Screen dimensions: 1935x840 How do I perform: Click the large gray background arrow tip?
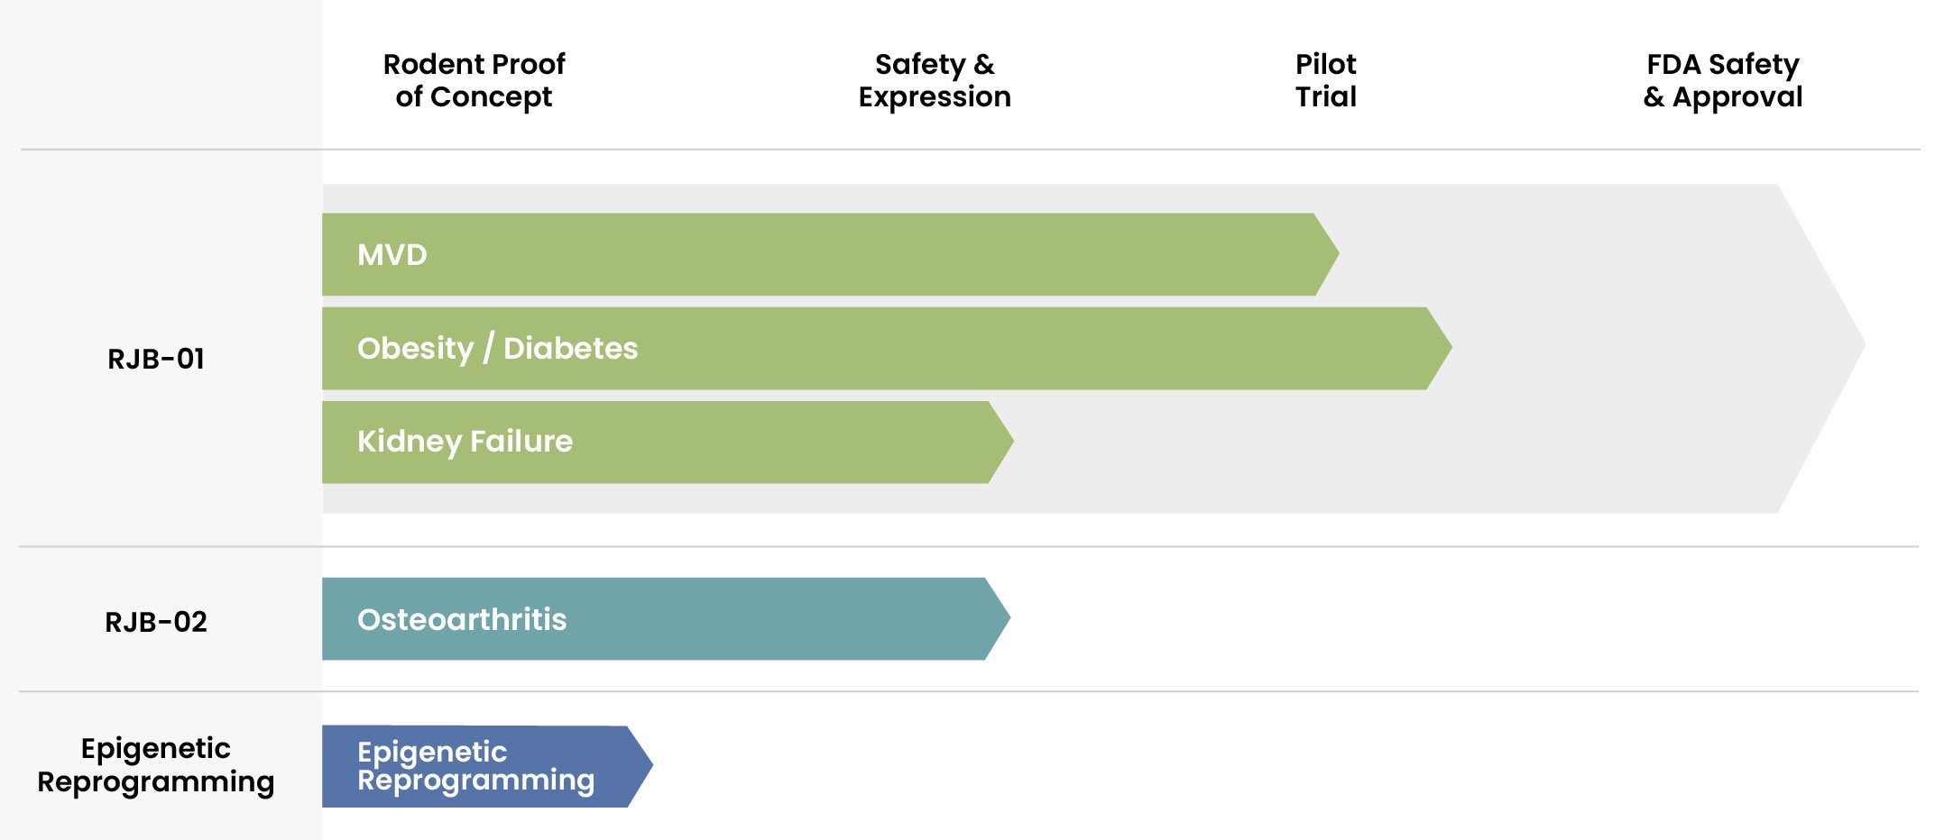1822,348
